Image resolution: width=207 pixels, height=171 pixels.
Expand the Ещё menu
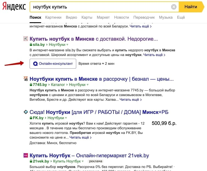181,17
